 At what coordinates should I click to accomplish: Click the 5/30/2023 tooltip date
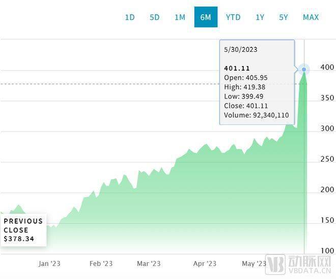coord(241,49)
